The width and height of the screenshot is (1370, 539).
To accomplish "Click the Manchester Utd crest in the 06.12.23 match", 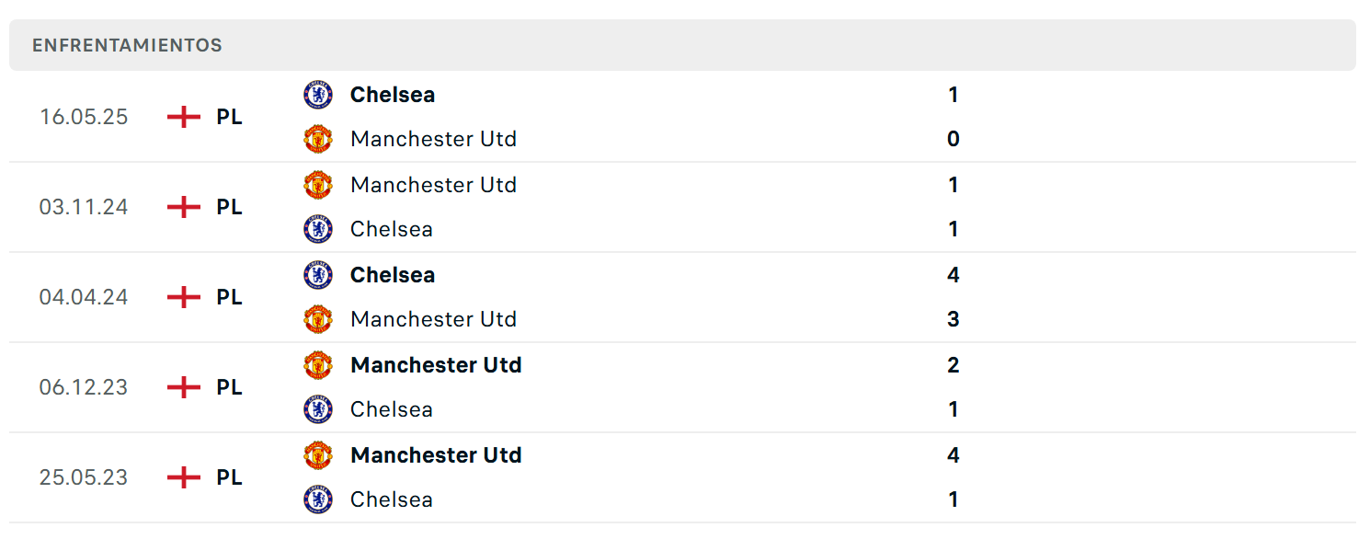I will 318,365.
